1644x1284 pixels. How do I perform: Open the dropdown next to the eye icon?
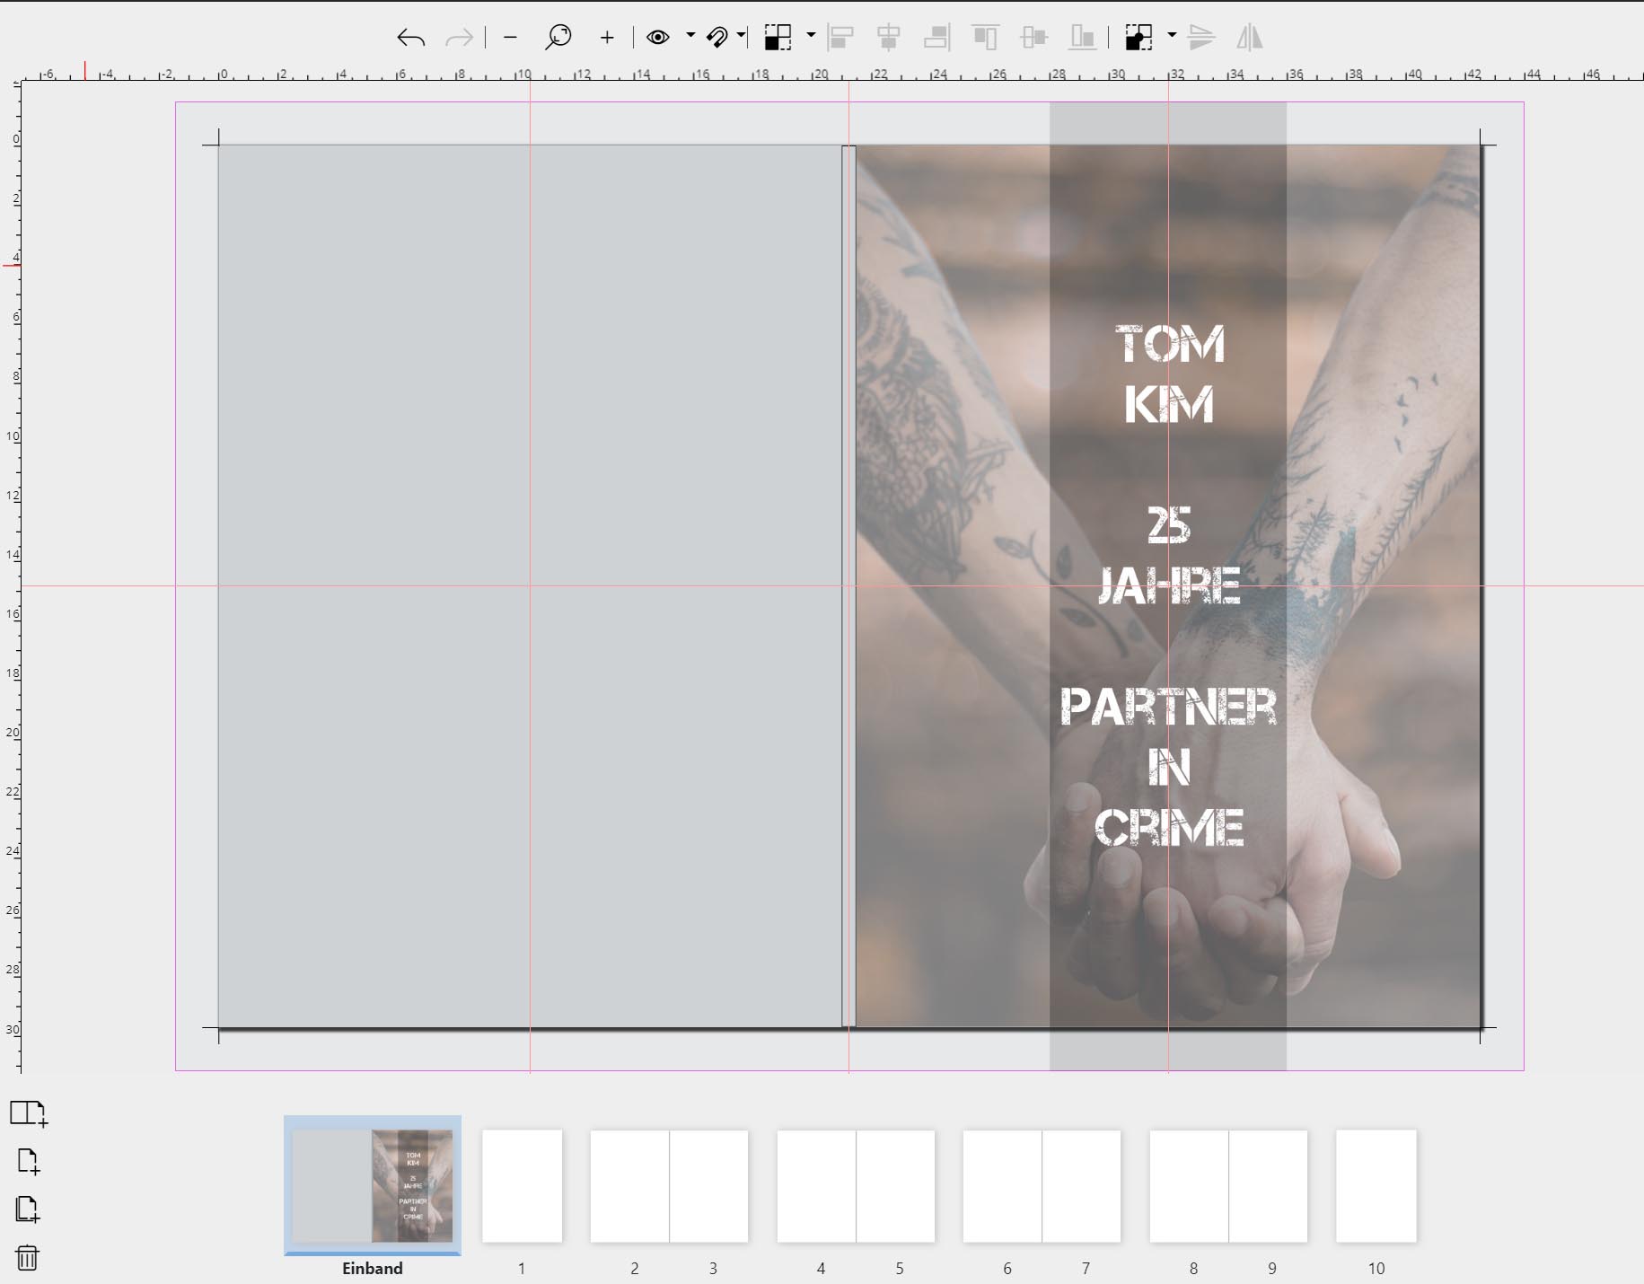[690, 36]
